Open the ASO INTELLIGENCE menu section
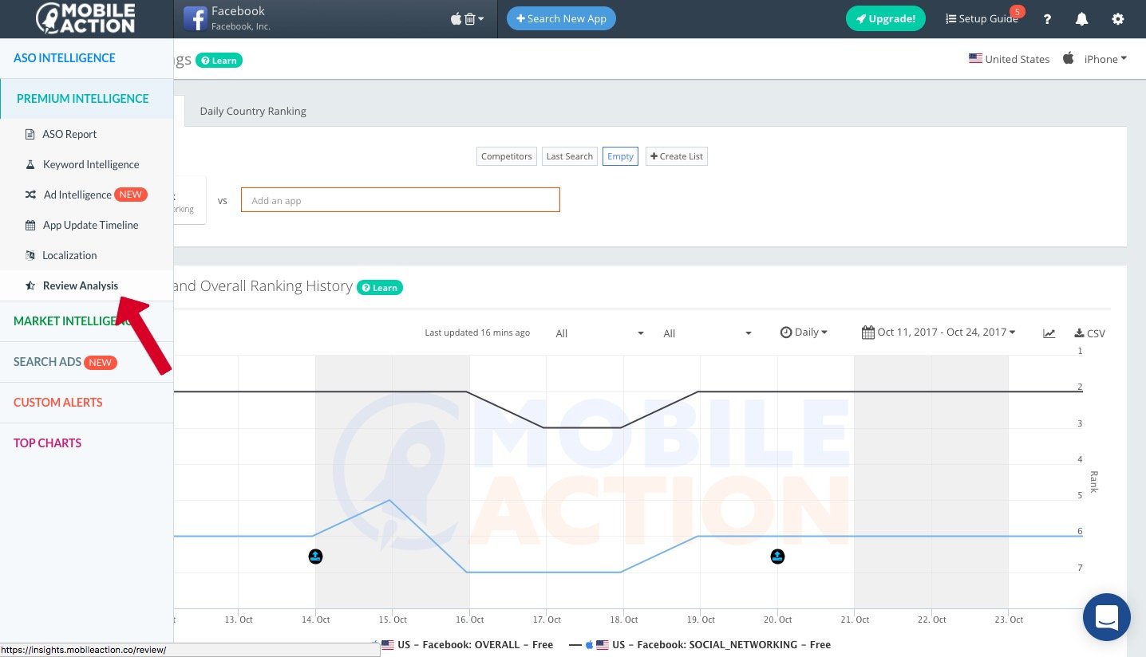The image size is (1146, 657). point(86,58)
